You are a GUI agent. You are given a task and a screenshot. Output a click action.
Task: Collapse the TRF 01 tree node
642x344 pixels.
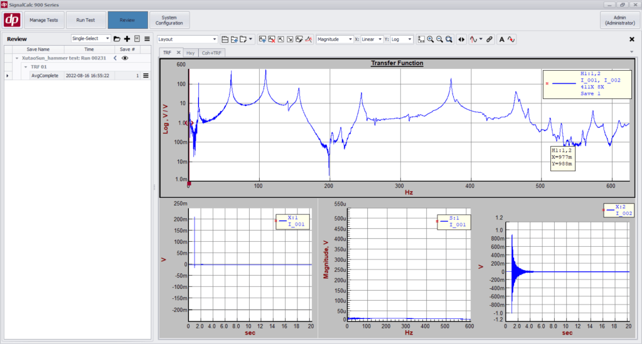pos(25,66)
